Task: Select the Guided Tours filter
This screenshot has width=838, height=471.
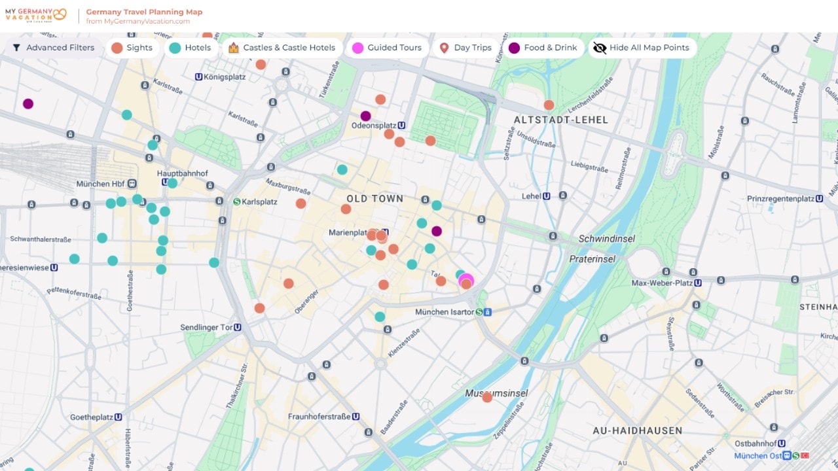Action: [x=387, y=48]
